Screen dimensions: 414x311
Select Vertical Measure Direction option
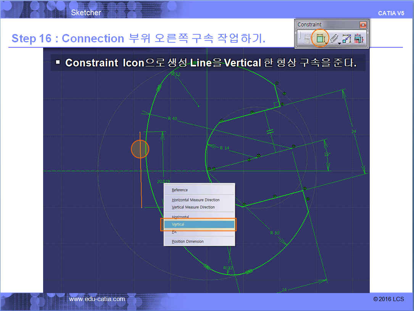pyautogui.click(x=193, y=207)
